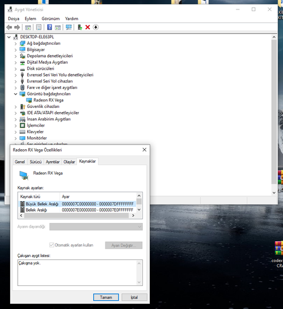Switch to the Sürücü tab
Image resolution: width=283 pixels, height=309 pixels.
click(36, 162)
